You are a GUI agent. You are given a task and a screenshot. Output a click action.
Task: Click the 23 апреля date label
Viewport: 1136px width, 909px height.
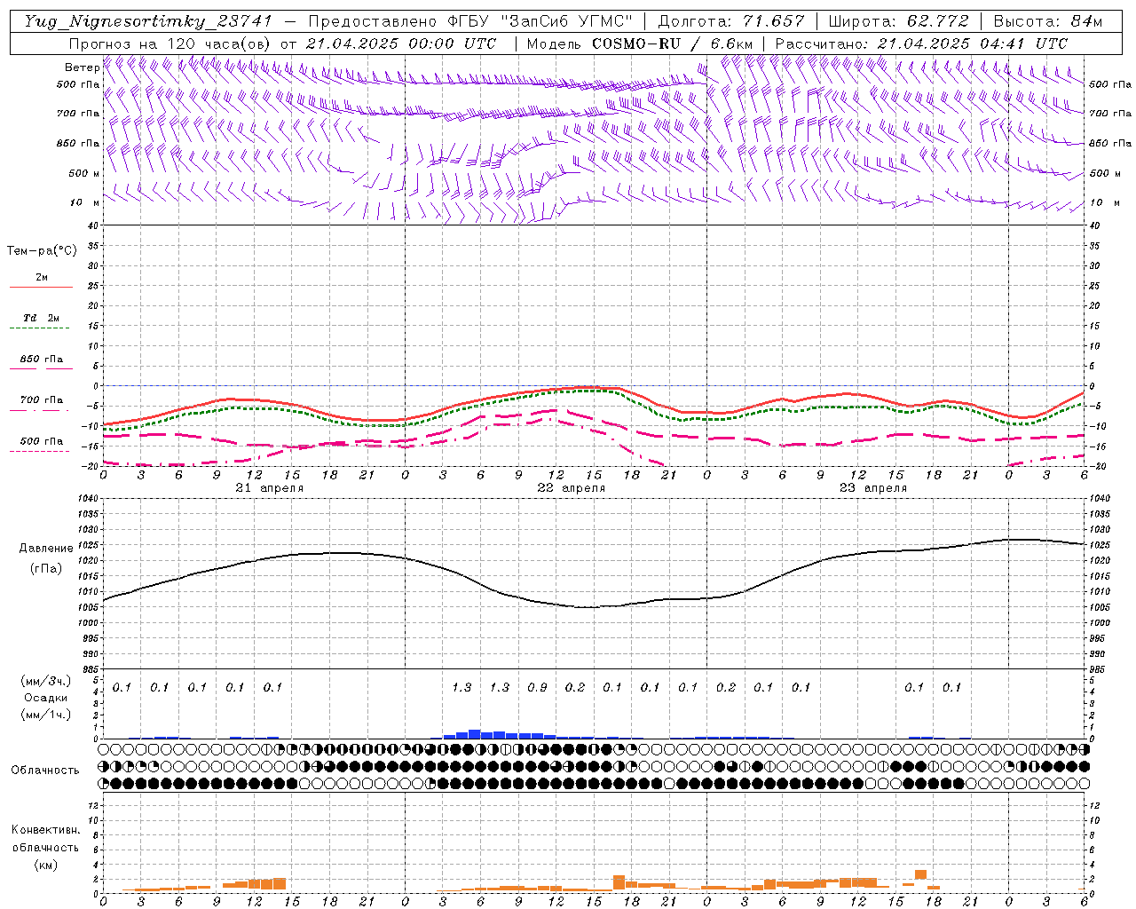tap(872, 488)
